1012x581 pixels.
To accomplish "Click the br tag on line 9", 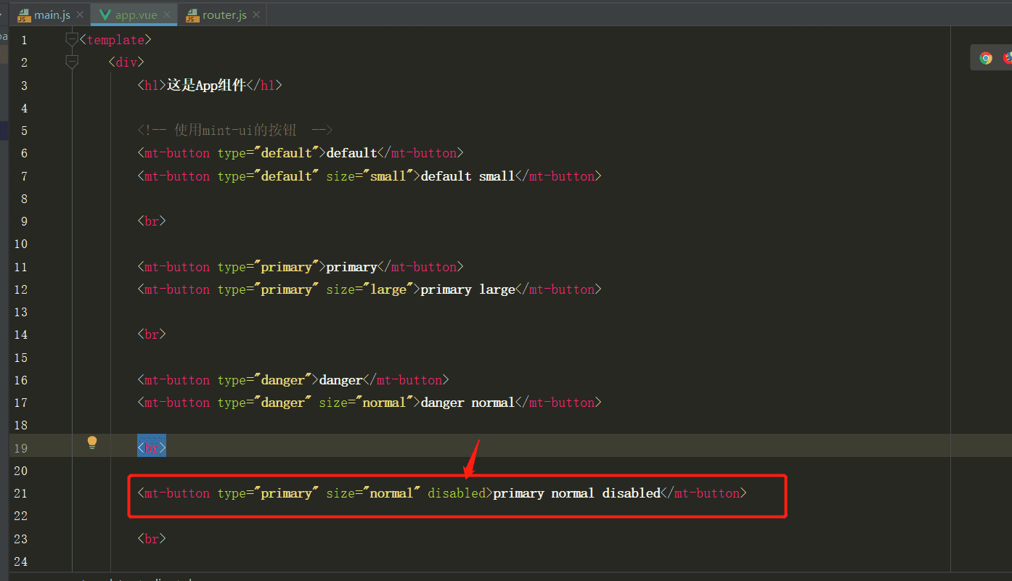I will click(152, 221).
